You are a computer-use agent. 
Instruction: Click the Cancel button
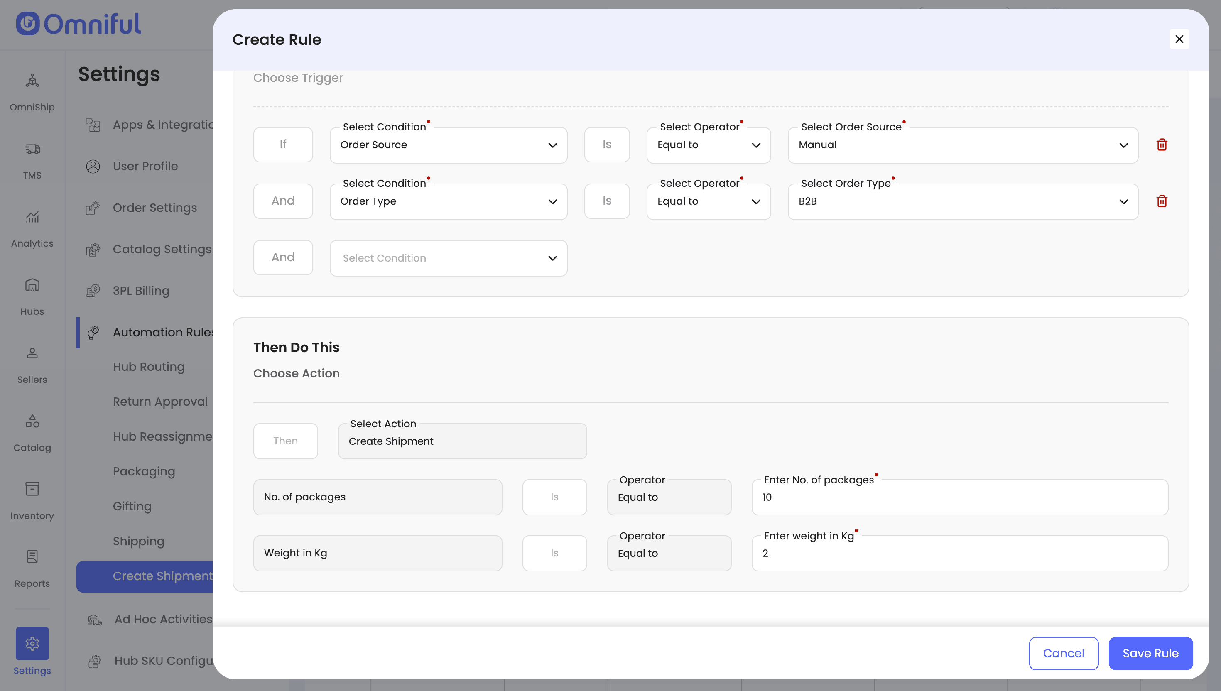point(1063,653)
